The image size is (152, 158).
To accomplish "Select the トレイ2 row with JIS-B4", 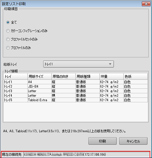I will (x=76, y=87).
